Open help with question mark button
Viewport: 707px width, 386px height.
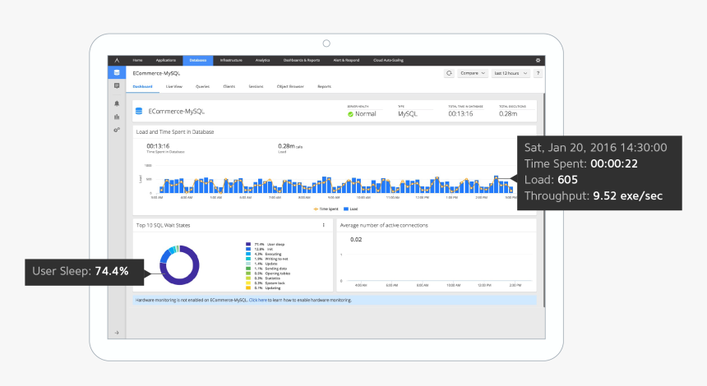(538, 73)
